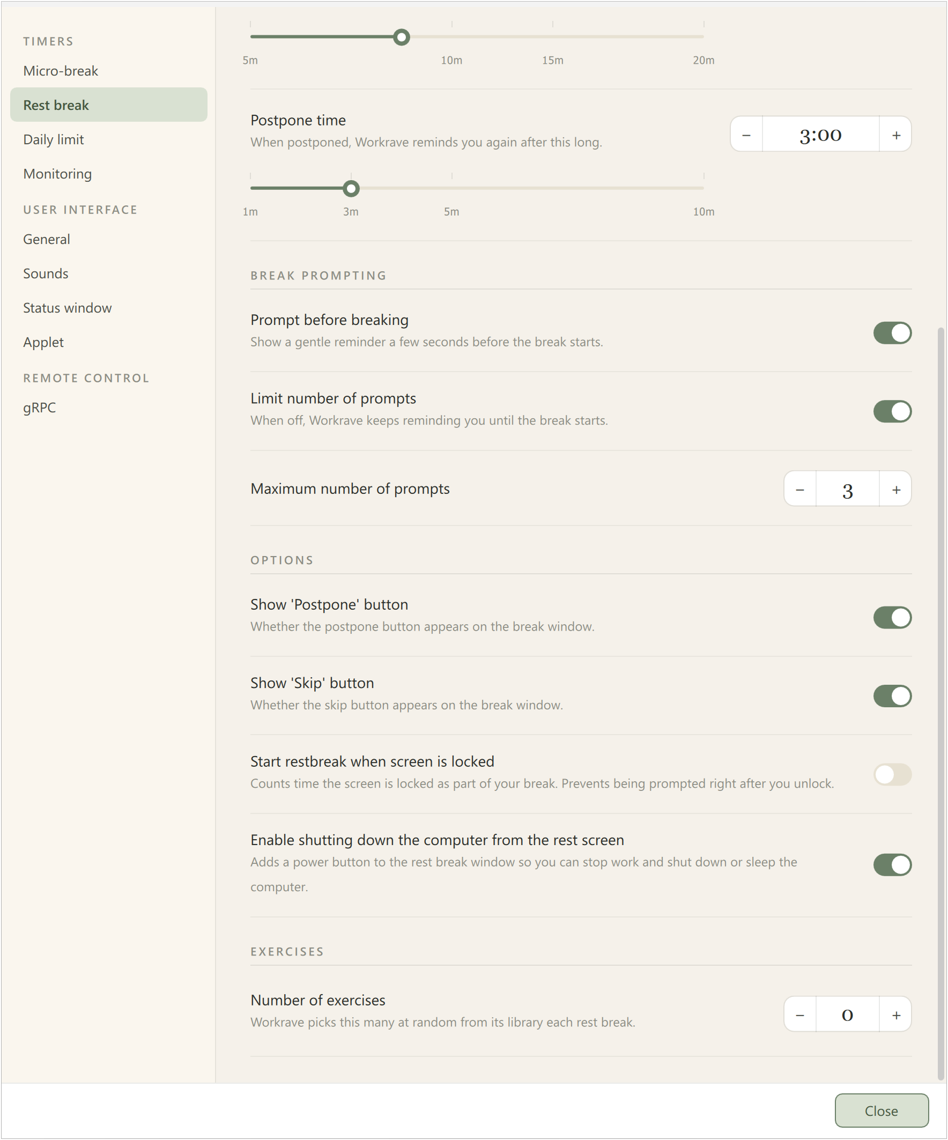Decrease maximum number of prompts

click(800, 489)
